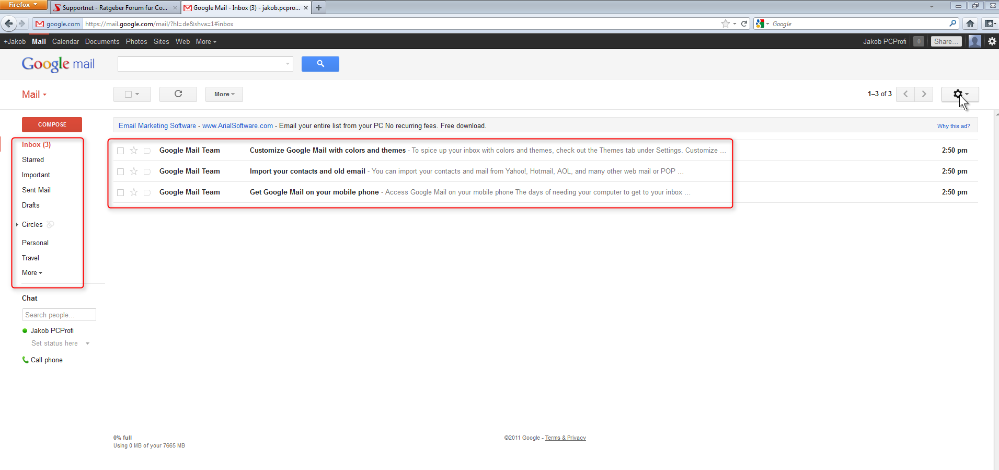This screenshot has width=999, height=470.
Task: Bookmark this page with the star icon
Action: click(x=725, y=24)
